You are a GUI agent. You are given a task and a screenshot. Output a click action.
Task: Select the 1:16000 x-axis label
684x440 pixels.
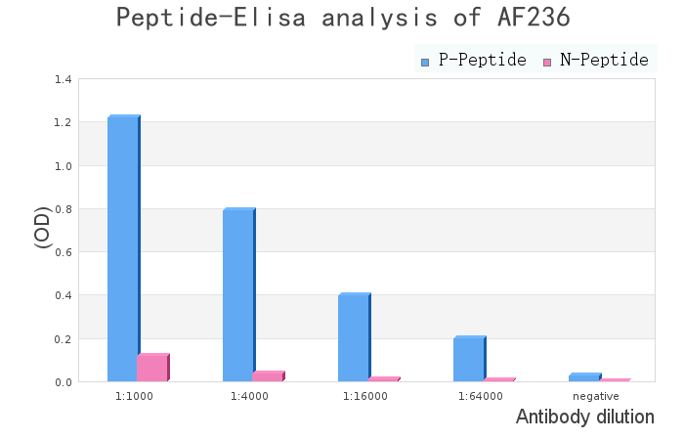point(365,396)
